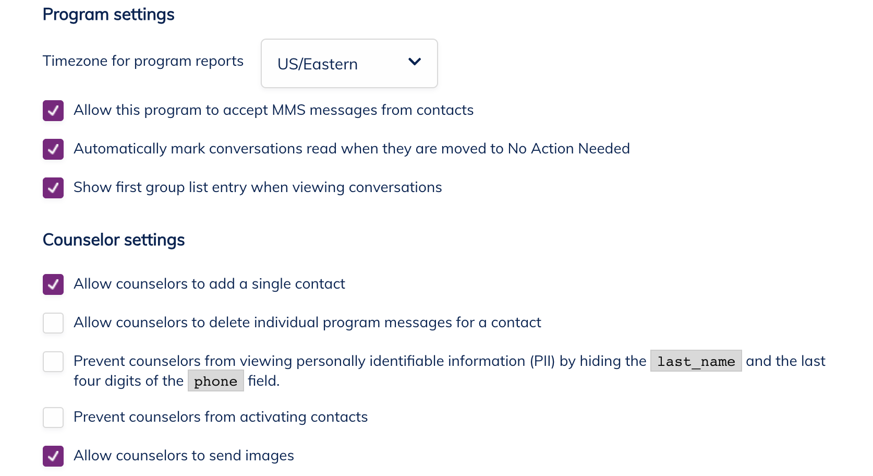Screen dimensions: 873x476
Task: Tick the checkbox to hide PII from counselors
Action: pyautogui.click(x=53, y=362)
